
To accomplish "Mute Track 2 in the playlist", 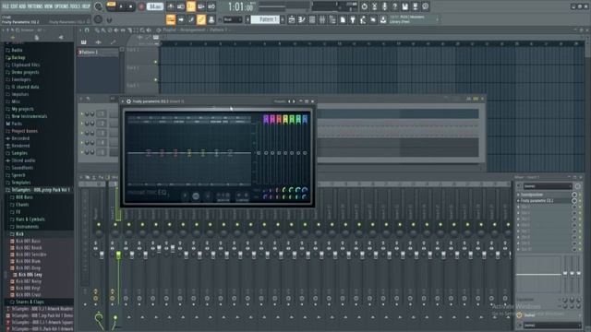I will pyautogui.click(x=155, y=80).
